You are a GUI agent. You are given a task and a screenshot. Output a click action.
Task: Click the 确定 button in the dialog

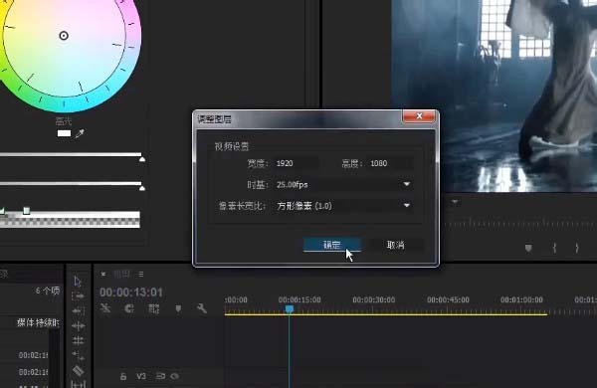(331, 245)
